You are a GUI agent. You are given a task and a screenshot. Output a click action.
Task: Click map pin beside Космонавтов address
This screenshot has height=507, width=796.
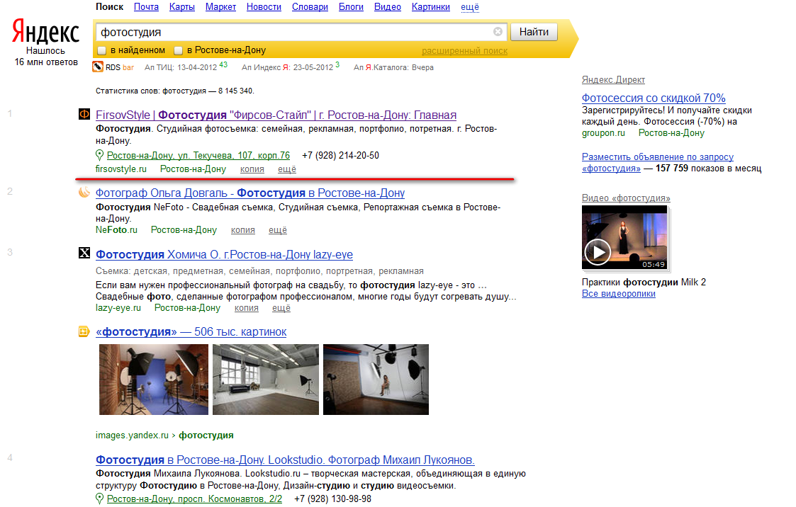point(99,499)
